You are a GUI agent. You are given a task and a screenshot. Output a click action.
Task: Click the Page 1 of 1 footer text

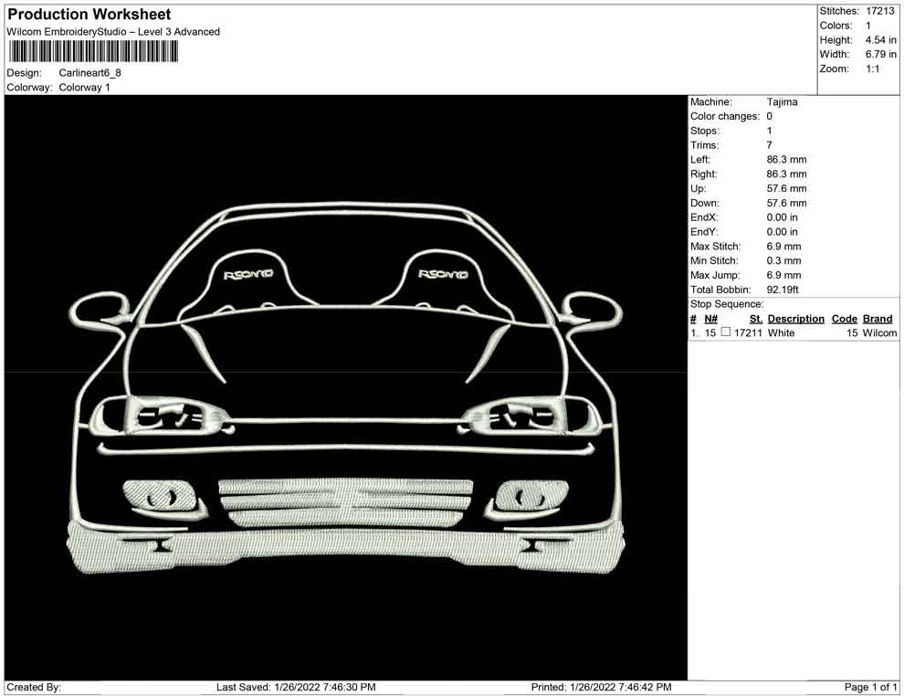870,687
